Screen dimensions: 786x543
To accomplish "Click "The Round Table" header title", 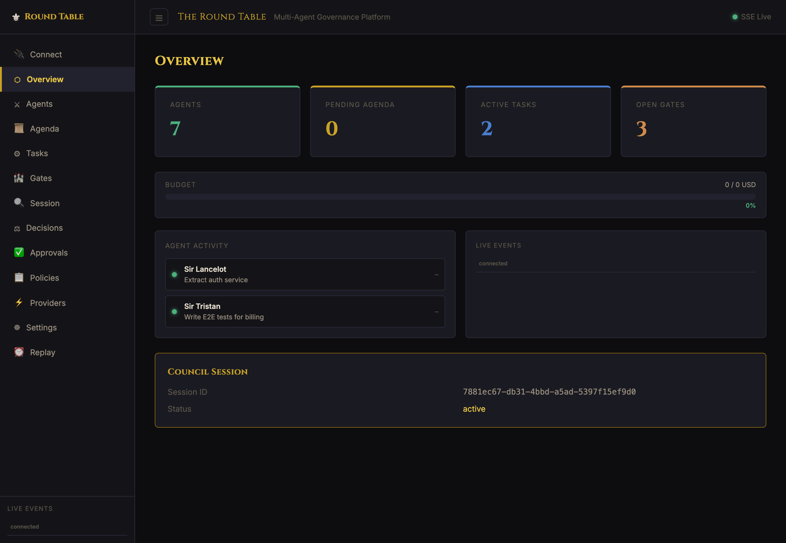I will 222,17.
